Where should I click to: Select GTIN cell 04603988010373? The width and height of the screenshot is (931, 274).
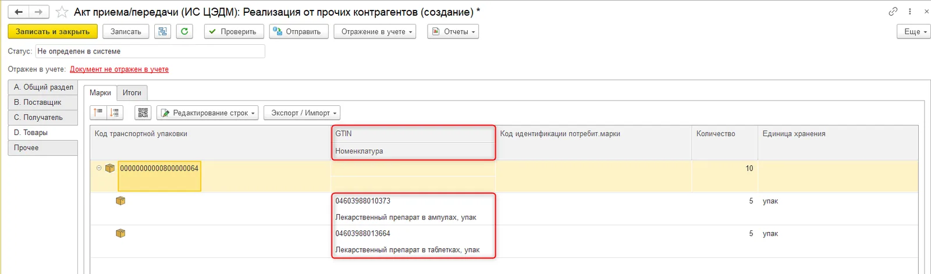413,201
